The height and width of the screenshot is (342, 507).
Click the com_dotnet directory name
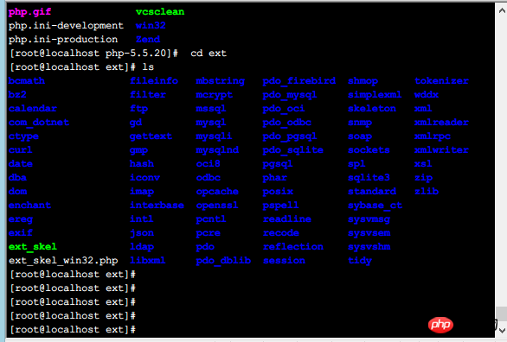tap(39, 123)
